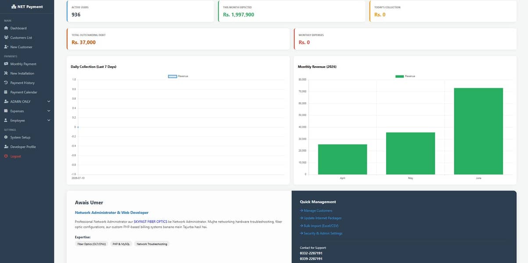The width and height of the screenshot is (528, 263).
Task: Toggle Revenue legend swatch in Daily Collection chart
Action: (x=172, y=76)
